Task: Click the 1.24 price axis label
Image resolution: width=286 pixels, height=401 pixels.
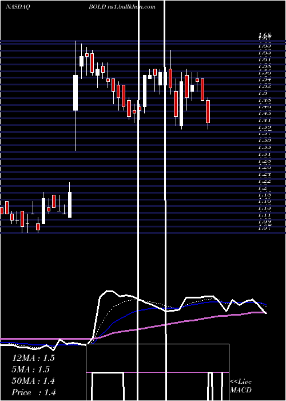Action: click(x=264, y=174)
